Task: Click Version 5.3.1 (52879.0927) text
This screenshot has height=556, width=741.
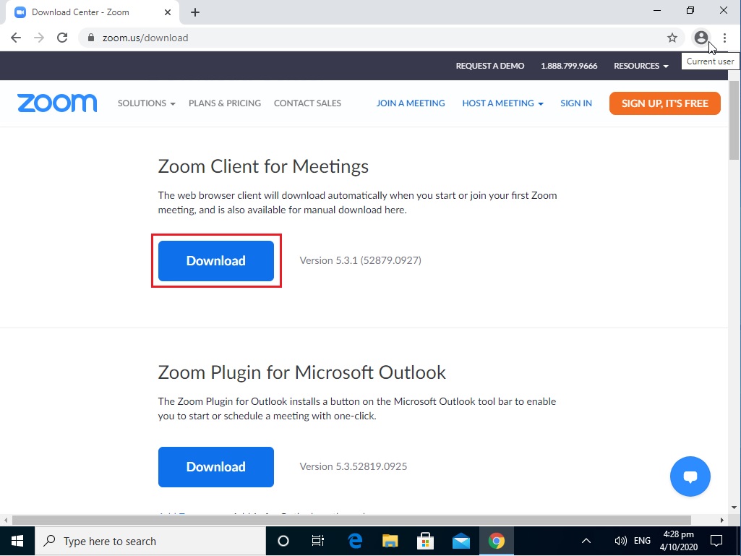Action: click(x=361, y=260)
